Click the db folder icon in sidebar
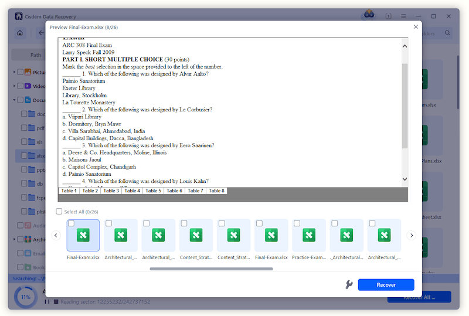 pyautogui.click(x=32, y=184)
